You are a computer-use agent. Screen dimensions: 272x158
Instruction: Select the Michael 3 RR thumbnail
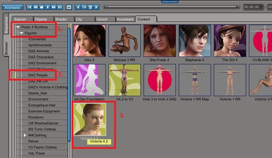click(124, 41)
